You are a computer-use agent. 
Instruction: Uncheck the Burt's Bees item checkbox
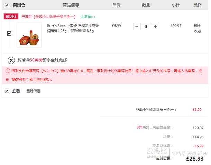click(x=9, y=33)
